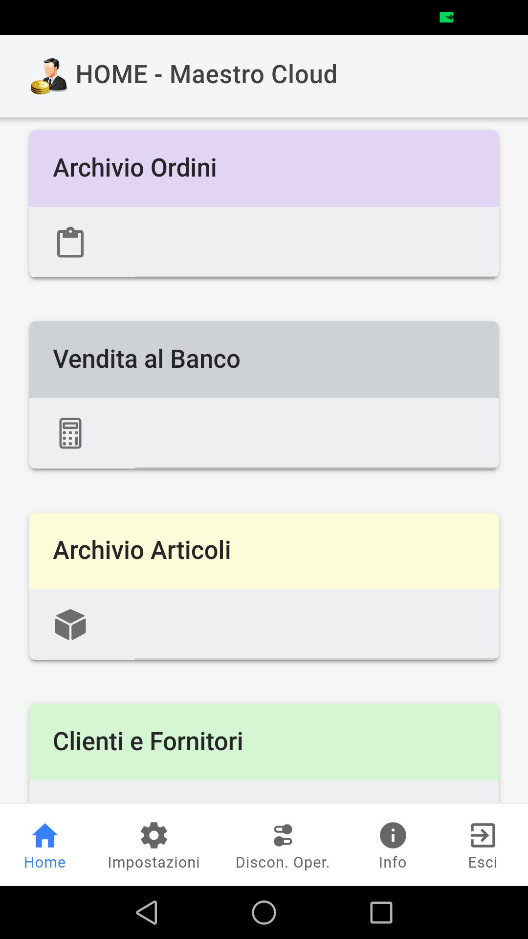Select the Esci tab label
This screenshot has height=939, width=528.
tap(483, 862)
